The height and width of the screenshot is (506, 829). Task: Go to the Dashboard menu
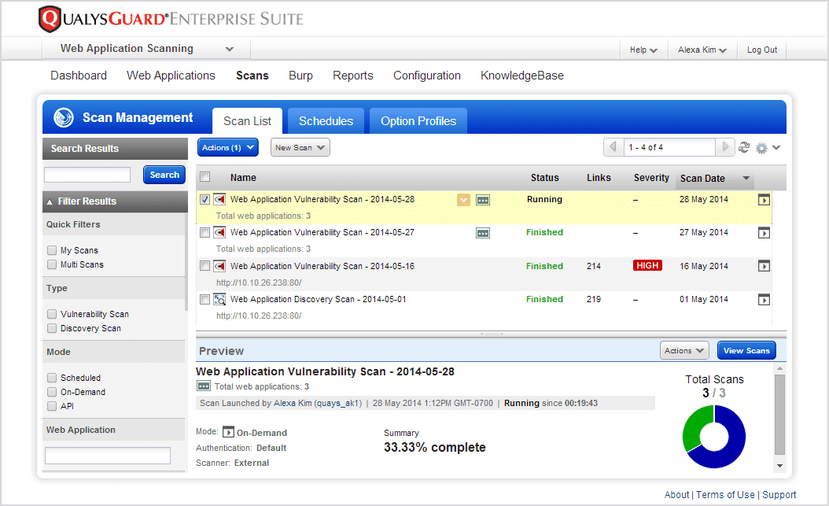click(x=79, y=76)
